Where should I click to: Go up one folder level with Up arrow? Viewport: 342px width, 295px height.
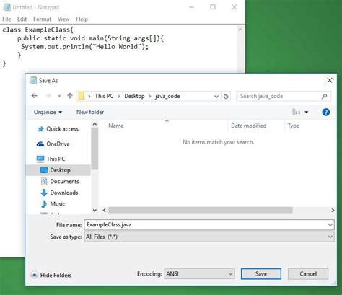[x=70, y=96]
